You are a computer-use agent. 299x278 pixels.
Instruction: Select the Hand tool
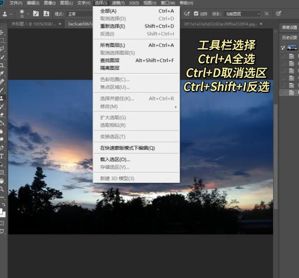[x=2, y=181]
